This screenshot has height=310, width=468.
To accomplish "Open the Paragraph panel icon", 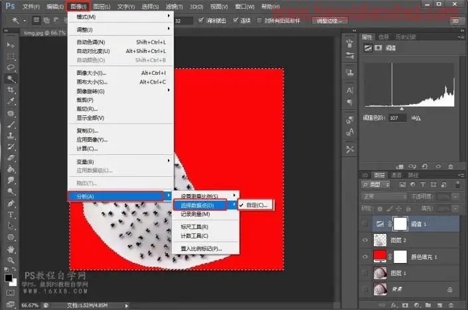I will (x=350, y=103).
